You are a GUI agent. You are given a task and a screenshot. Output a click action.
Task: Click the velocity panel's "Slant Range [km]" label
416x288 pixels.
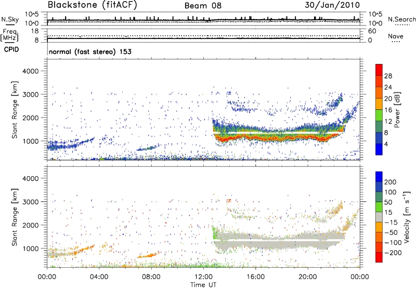click(15, 217)
